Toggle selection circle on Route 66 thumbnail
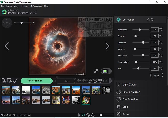This screenshot has height=118, width=168. [44, 92]
